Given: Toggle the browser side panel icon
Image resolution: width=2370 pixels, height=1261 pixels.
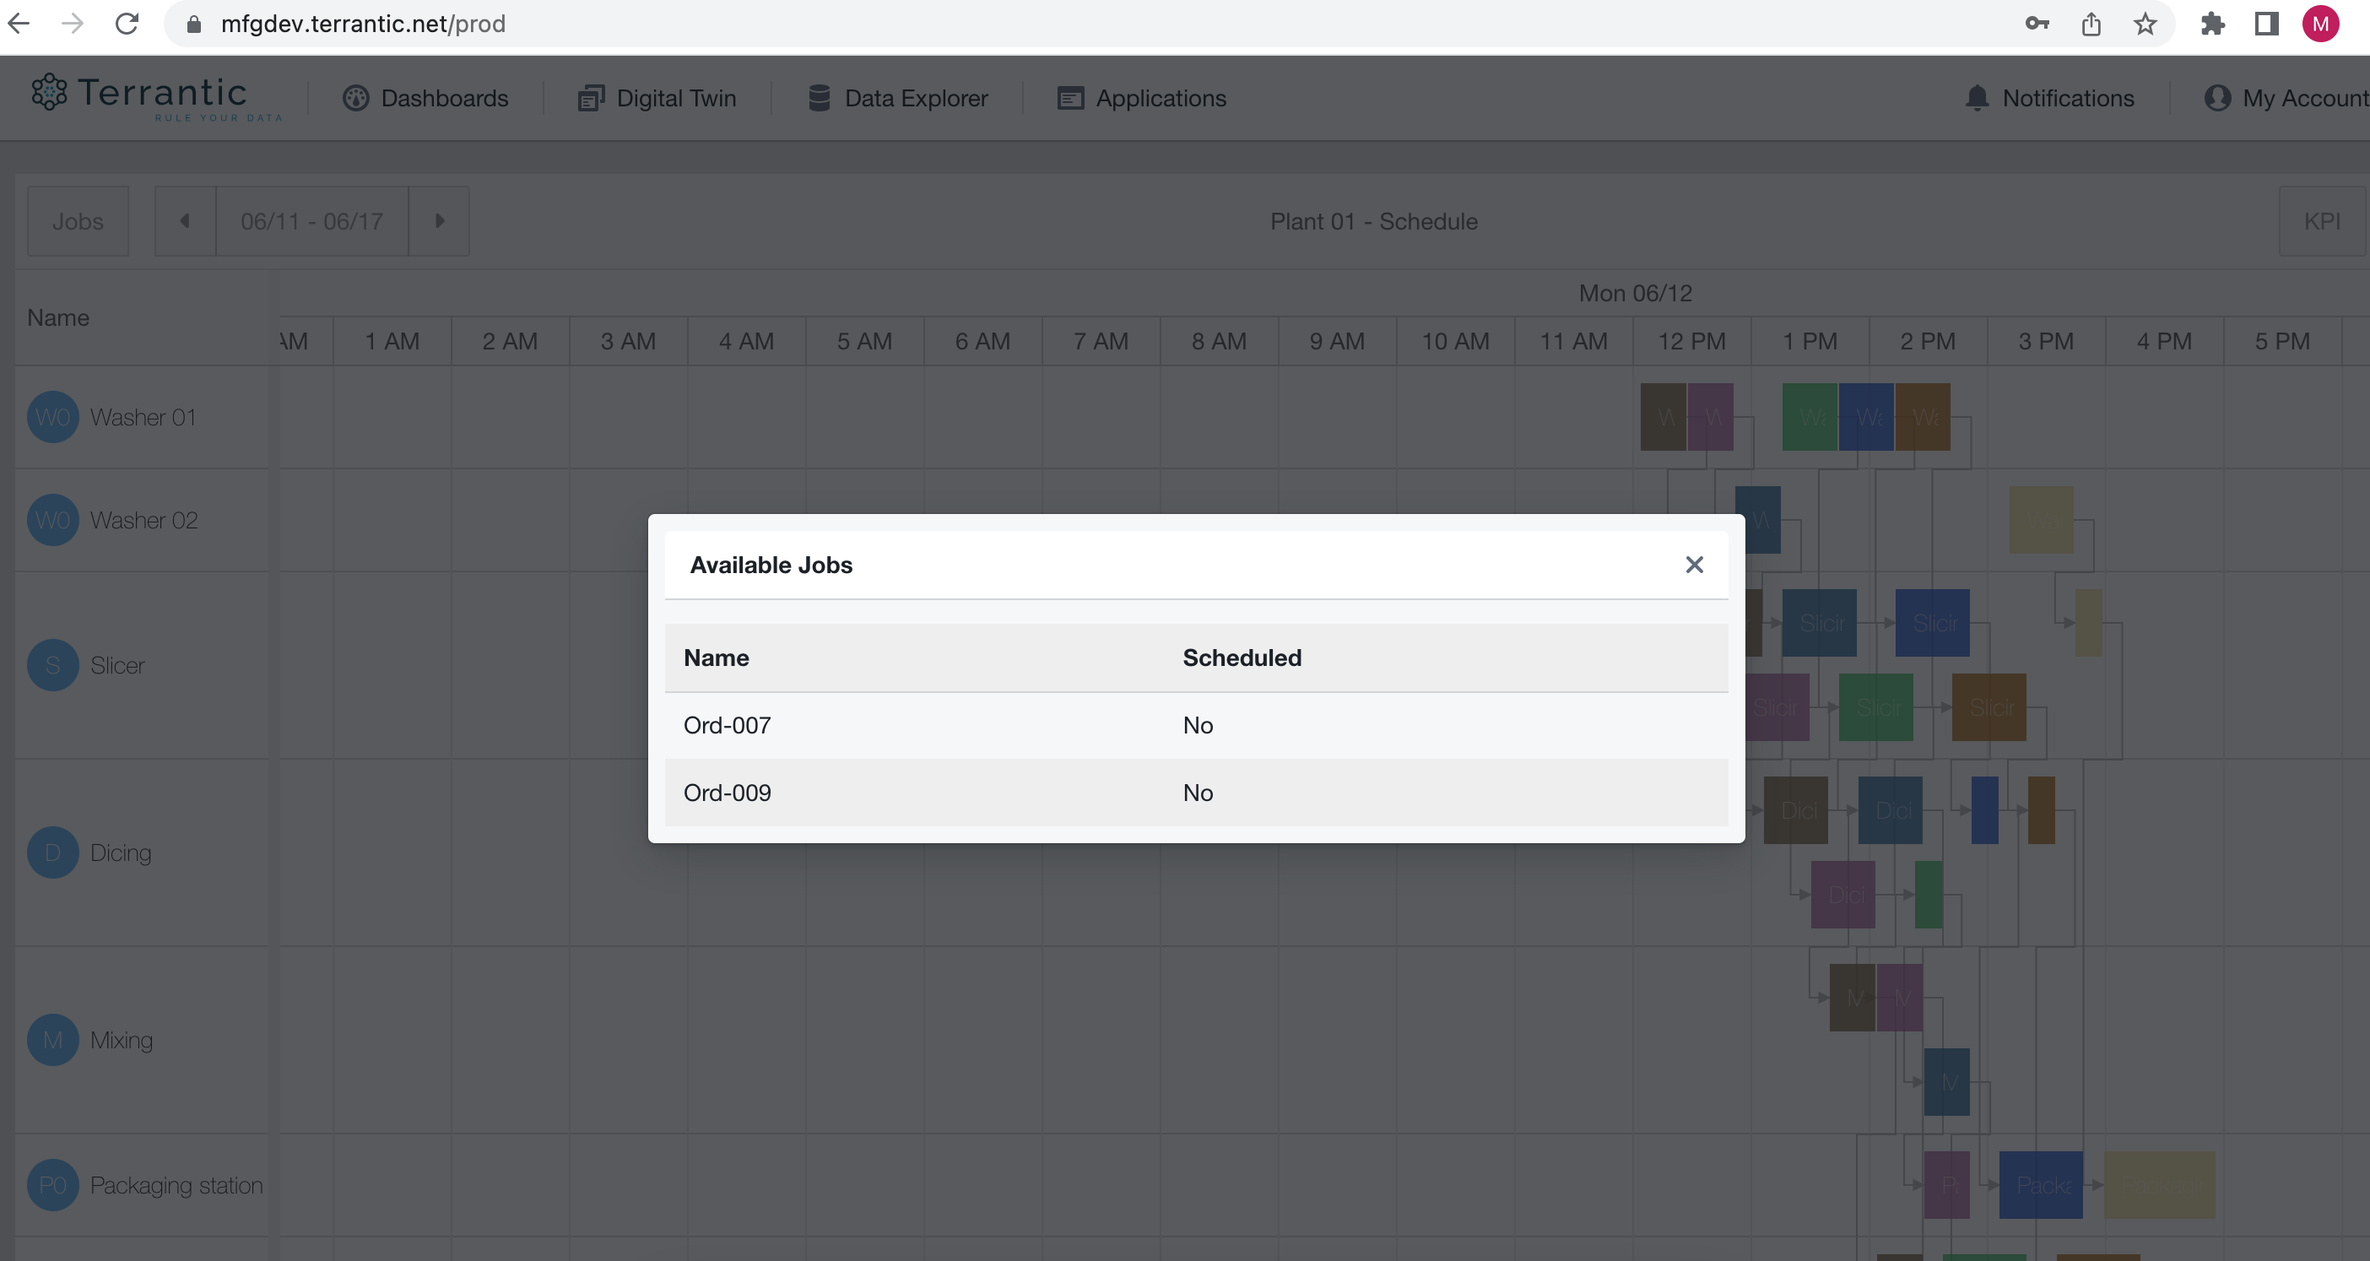Looking at the screenshot, I should [x=2267, y=24].
